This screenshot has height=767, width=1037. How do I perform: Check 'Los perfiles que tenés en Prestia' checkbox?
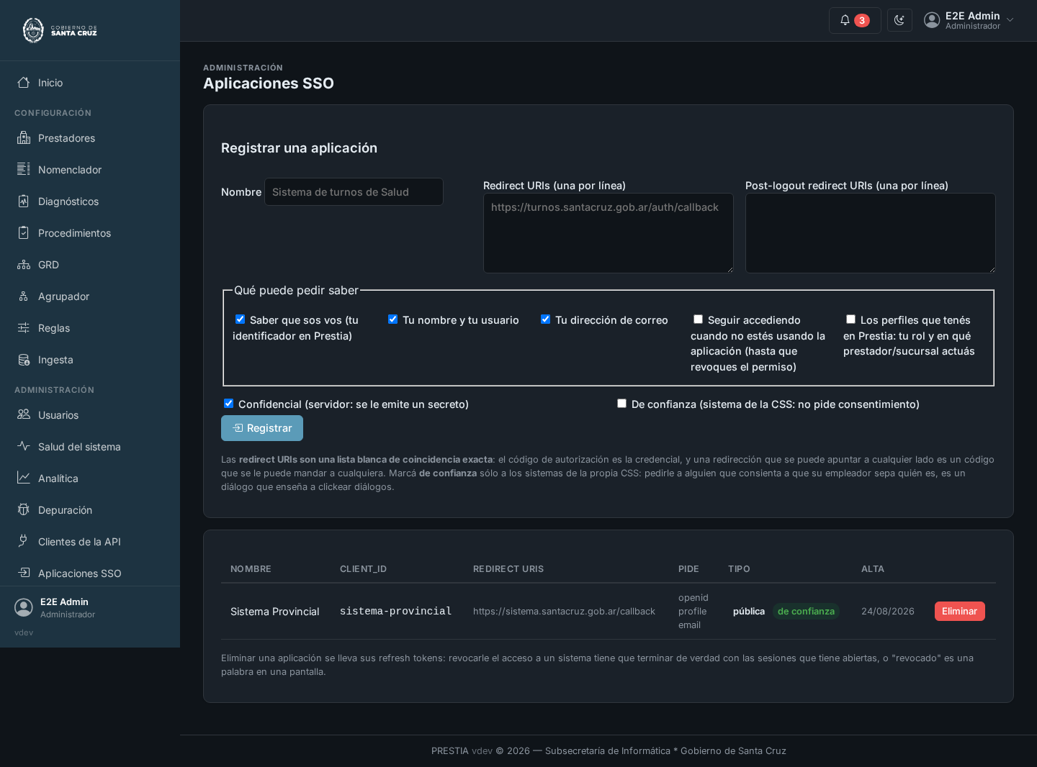(x=850, y=319)
